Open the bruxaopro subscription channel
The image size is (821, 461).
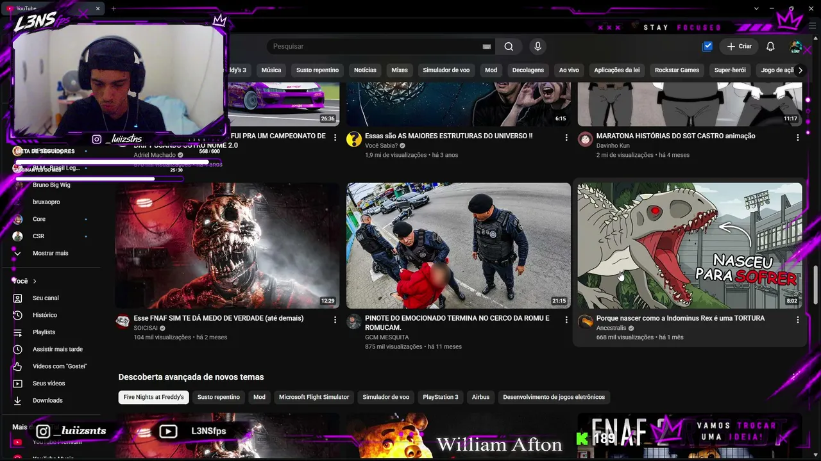point(46,202)
